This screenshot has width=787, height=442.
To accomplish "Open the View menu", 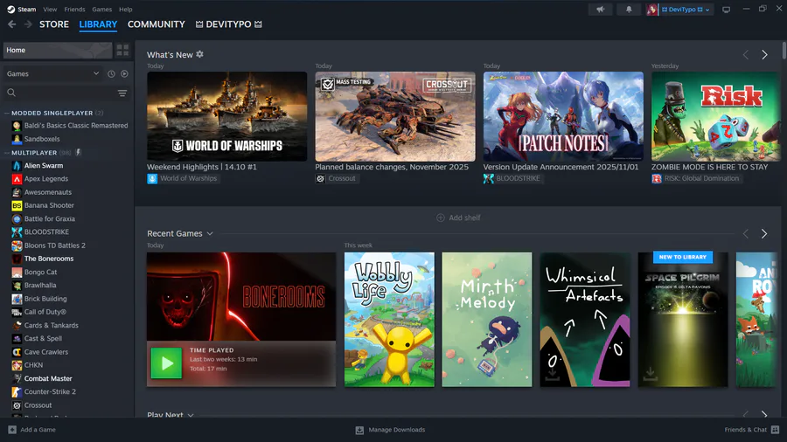I will click(x=50, y=9).
